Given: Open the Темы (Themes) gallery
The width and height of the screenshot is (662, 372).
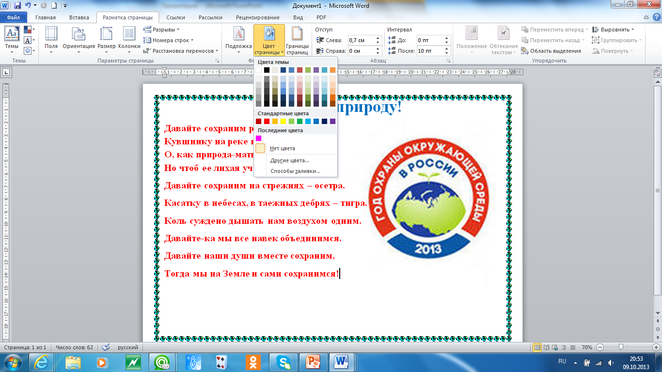Looking at the screenshot, I should (12, 40).
